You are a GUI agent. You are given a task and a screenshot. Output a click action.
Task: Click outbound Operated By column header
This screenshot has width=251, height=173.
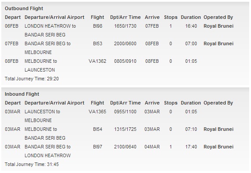(218, 17)
